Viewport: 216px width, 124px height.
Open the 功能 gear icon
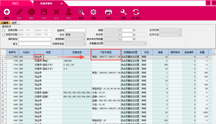(x=93, y=12)
